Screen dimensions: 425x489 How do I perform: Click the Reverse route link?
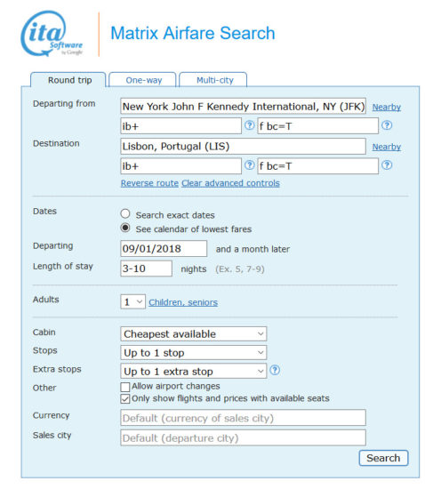(x=149, y=183)
